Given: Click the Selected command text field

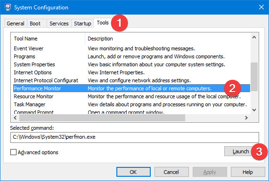Looking at the screenshot, I should [135, 137].
